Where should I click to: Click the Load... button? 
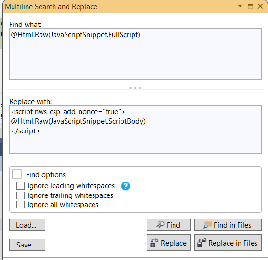[27, 225]
